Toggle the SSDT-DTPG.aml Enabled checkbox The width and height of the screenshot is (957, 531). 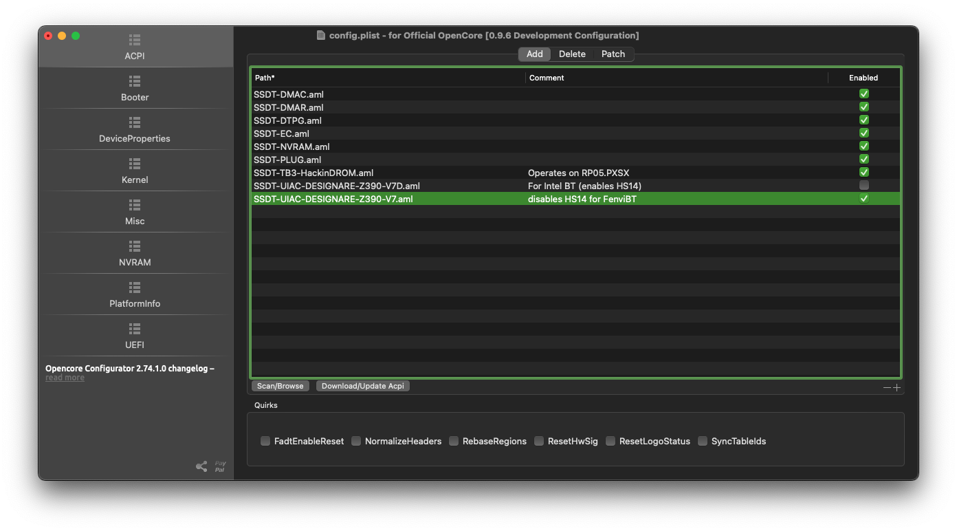coord(864,120)
